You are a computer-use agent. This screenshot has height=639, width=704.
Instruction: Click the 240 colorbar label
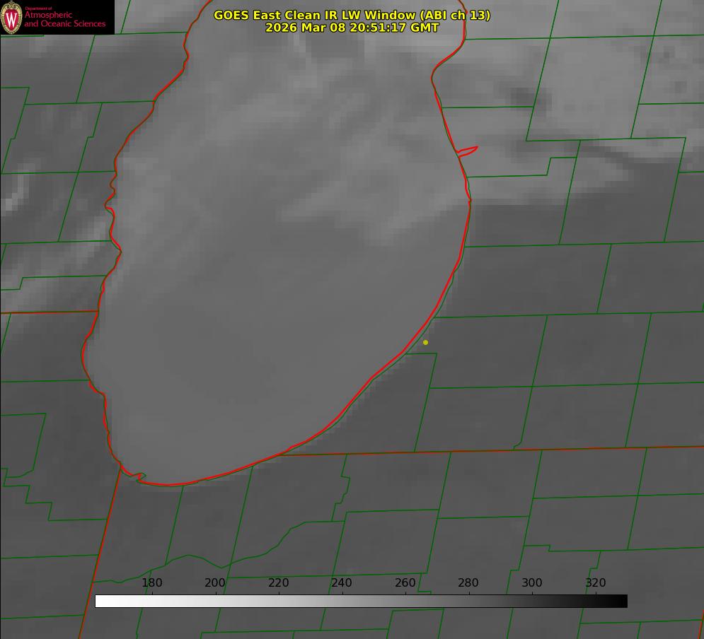coord(342,583)
